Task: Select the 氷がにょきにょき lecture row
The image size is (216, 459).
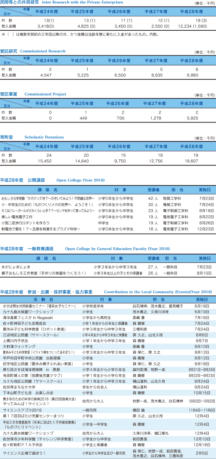Action: (x=108, y=267)
